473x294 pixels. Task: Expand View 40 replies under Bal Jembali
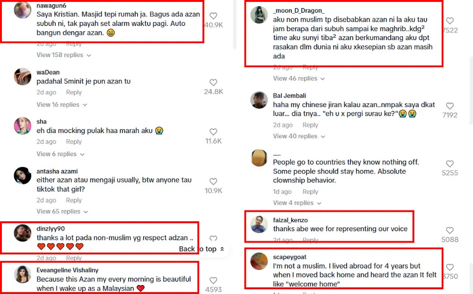point(299,136)
